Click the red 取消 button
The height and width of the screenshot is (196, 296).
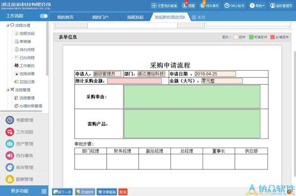(x=123, y=192)
